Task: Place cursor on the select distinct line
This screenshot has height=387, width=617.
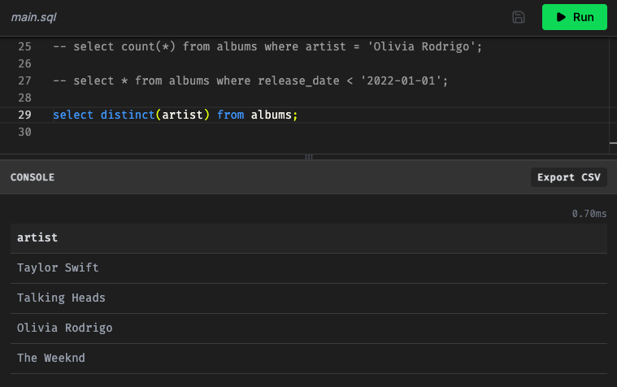Action: click(x=175, y=115)
